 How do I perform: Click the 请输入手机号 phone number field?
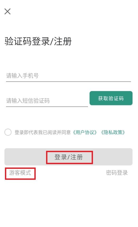[x=68, y=76]
